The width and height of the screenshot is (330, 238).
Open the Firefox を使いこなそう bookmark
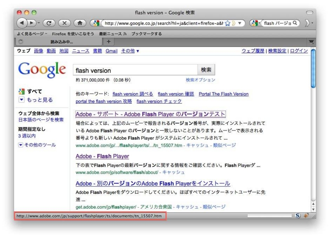(x=73, y=34)
